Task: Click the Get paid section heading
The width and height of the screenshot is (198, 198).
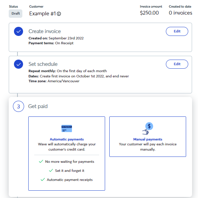Action: 38,106
